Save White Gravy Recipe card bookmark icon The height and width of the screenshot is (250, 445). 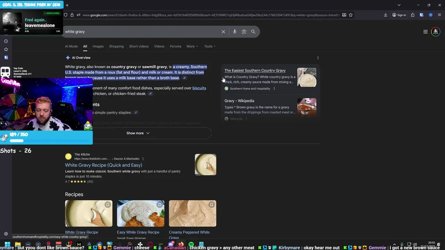108,205
